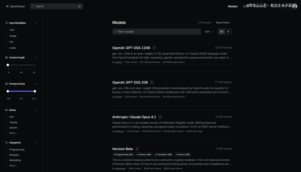Click the Context length slider handle
301x172 pixels.
click(8, 65)
